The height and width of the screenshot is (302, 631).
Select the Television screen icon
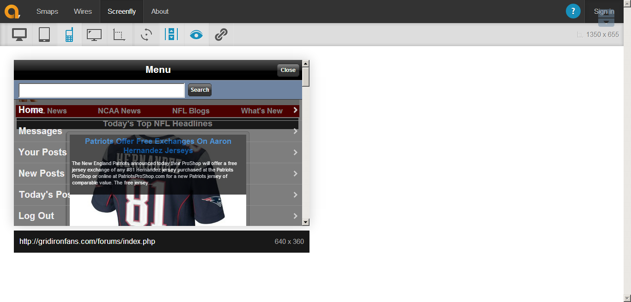point(94,35)
